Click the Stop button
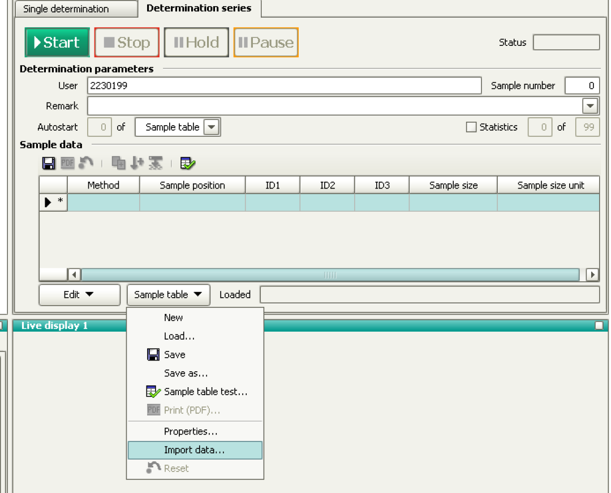The height and width of the screenshot is (493, 611). coord(127,42)
